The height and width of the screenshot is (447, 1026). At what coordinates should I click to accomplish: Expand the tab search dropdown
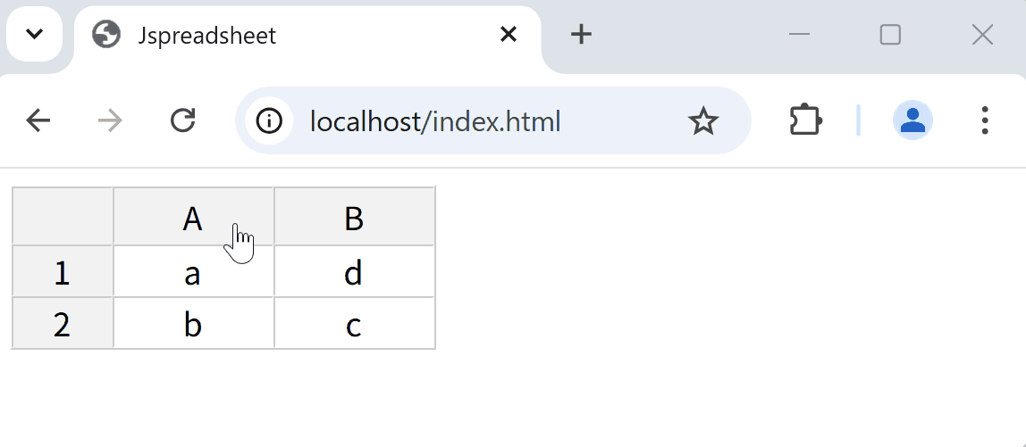[x=35, y=35]
